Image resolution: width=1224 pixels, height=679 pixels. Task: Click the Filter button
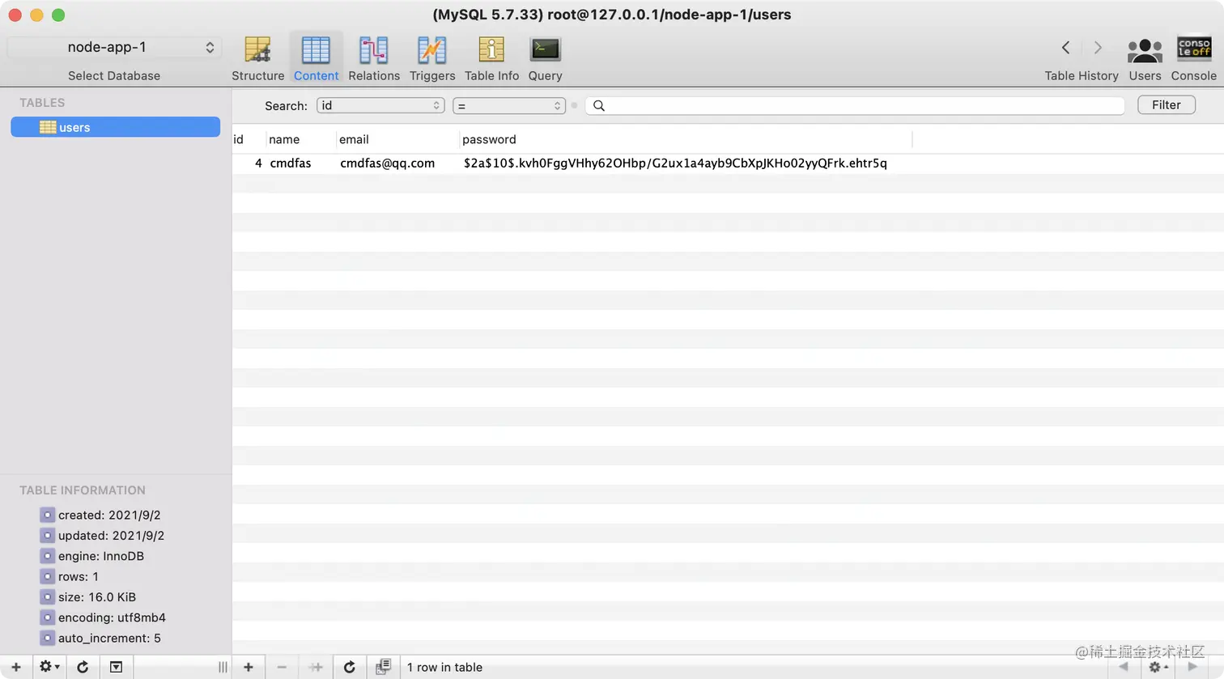1166,104
